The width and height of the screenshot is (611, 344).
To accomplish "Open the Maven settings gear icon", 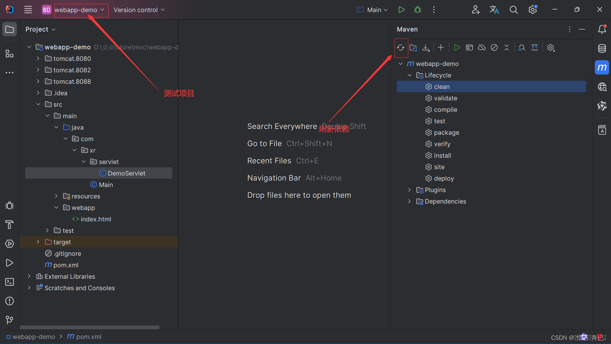I will coord(551,48).
